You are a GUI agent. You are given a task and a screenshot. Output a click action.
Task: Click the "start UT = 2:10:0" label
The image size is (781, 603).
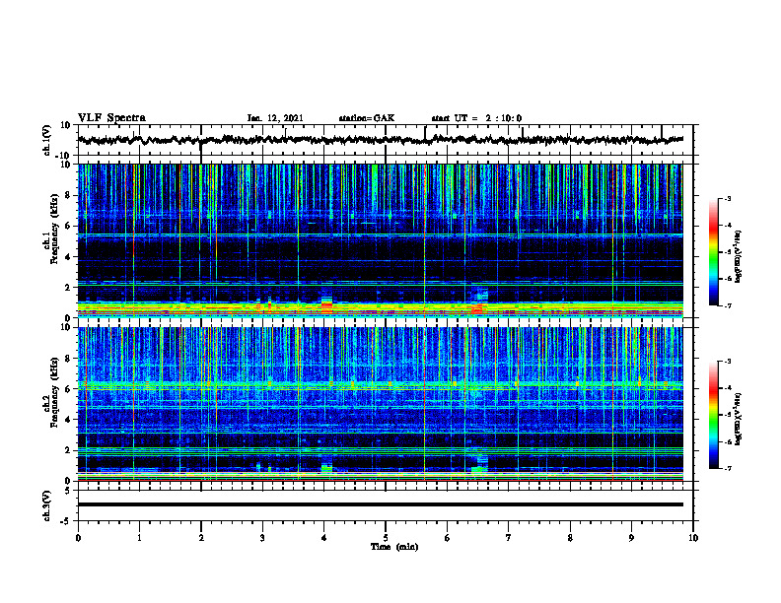pyautogui.click(x=476, y=118)
